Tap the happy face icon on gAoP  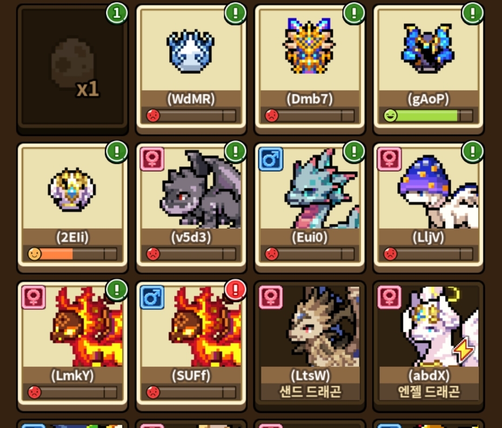tap(390, 115)
